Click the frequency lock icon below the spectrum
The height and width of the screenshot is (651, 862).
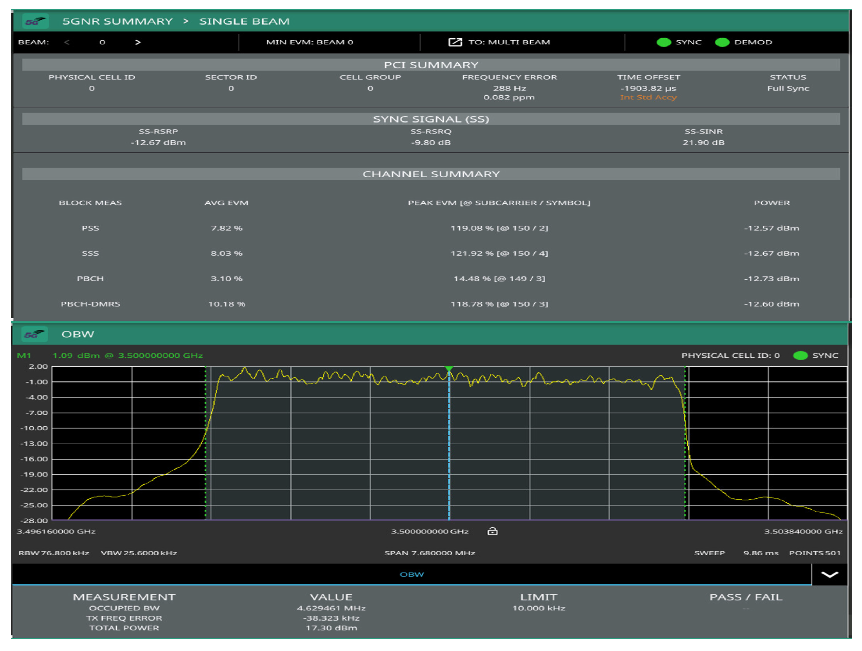click(x=492, y=531)
